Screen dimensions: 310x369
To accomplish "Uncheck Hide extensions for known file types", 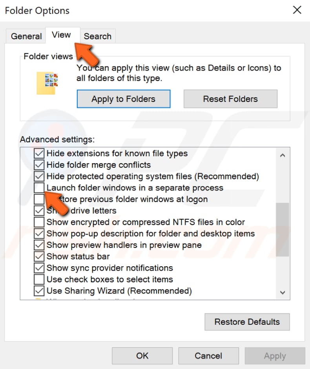I will [38, 153].
